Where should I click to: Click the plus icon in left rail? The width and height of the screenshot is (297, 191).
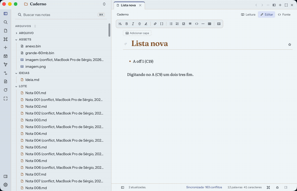6,47
